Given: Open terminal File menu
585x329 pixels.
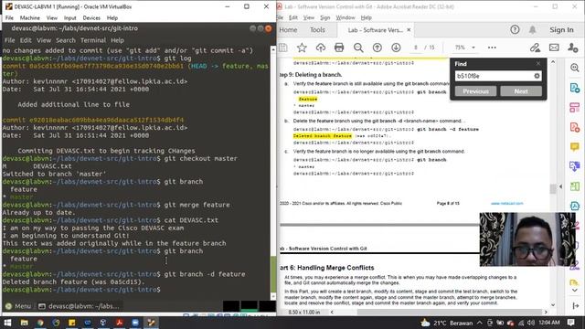Looking at the screenshot, I should 9,40.
